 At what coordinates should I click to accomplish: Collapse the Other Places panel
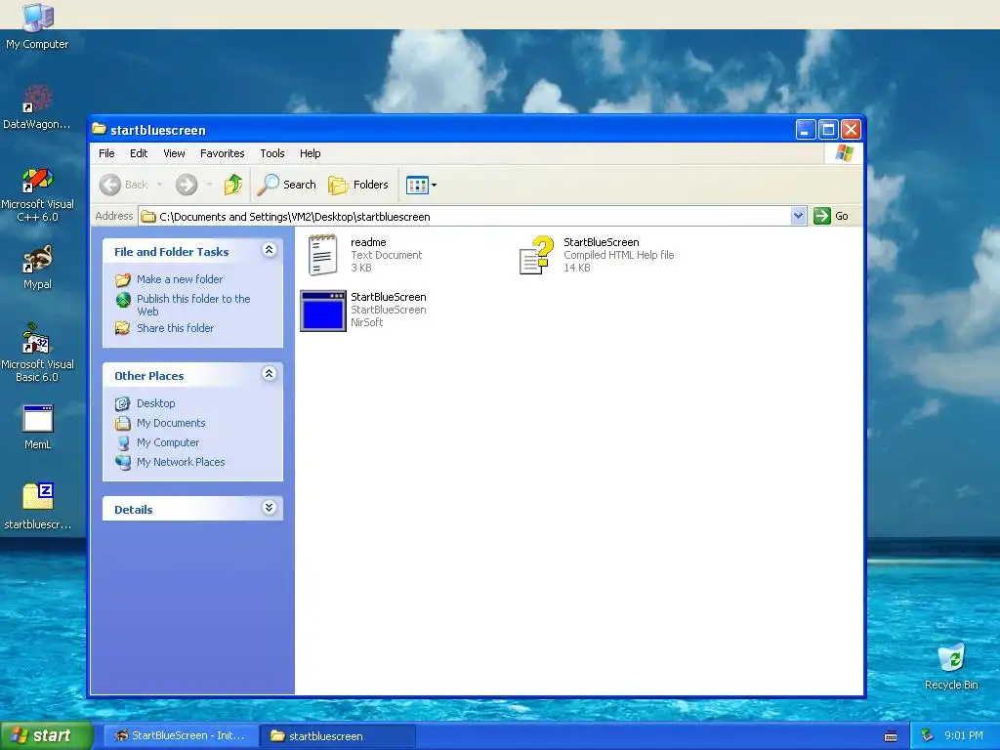point(270,374)
